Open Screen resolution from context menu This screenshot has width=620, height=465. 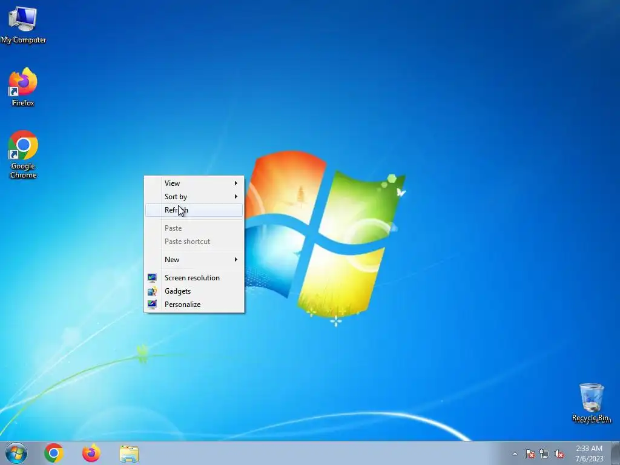[194, 277]
